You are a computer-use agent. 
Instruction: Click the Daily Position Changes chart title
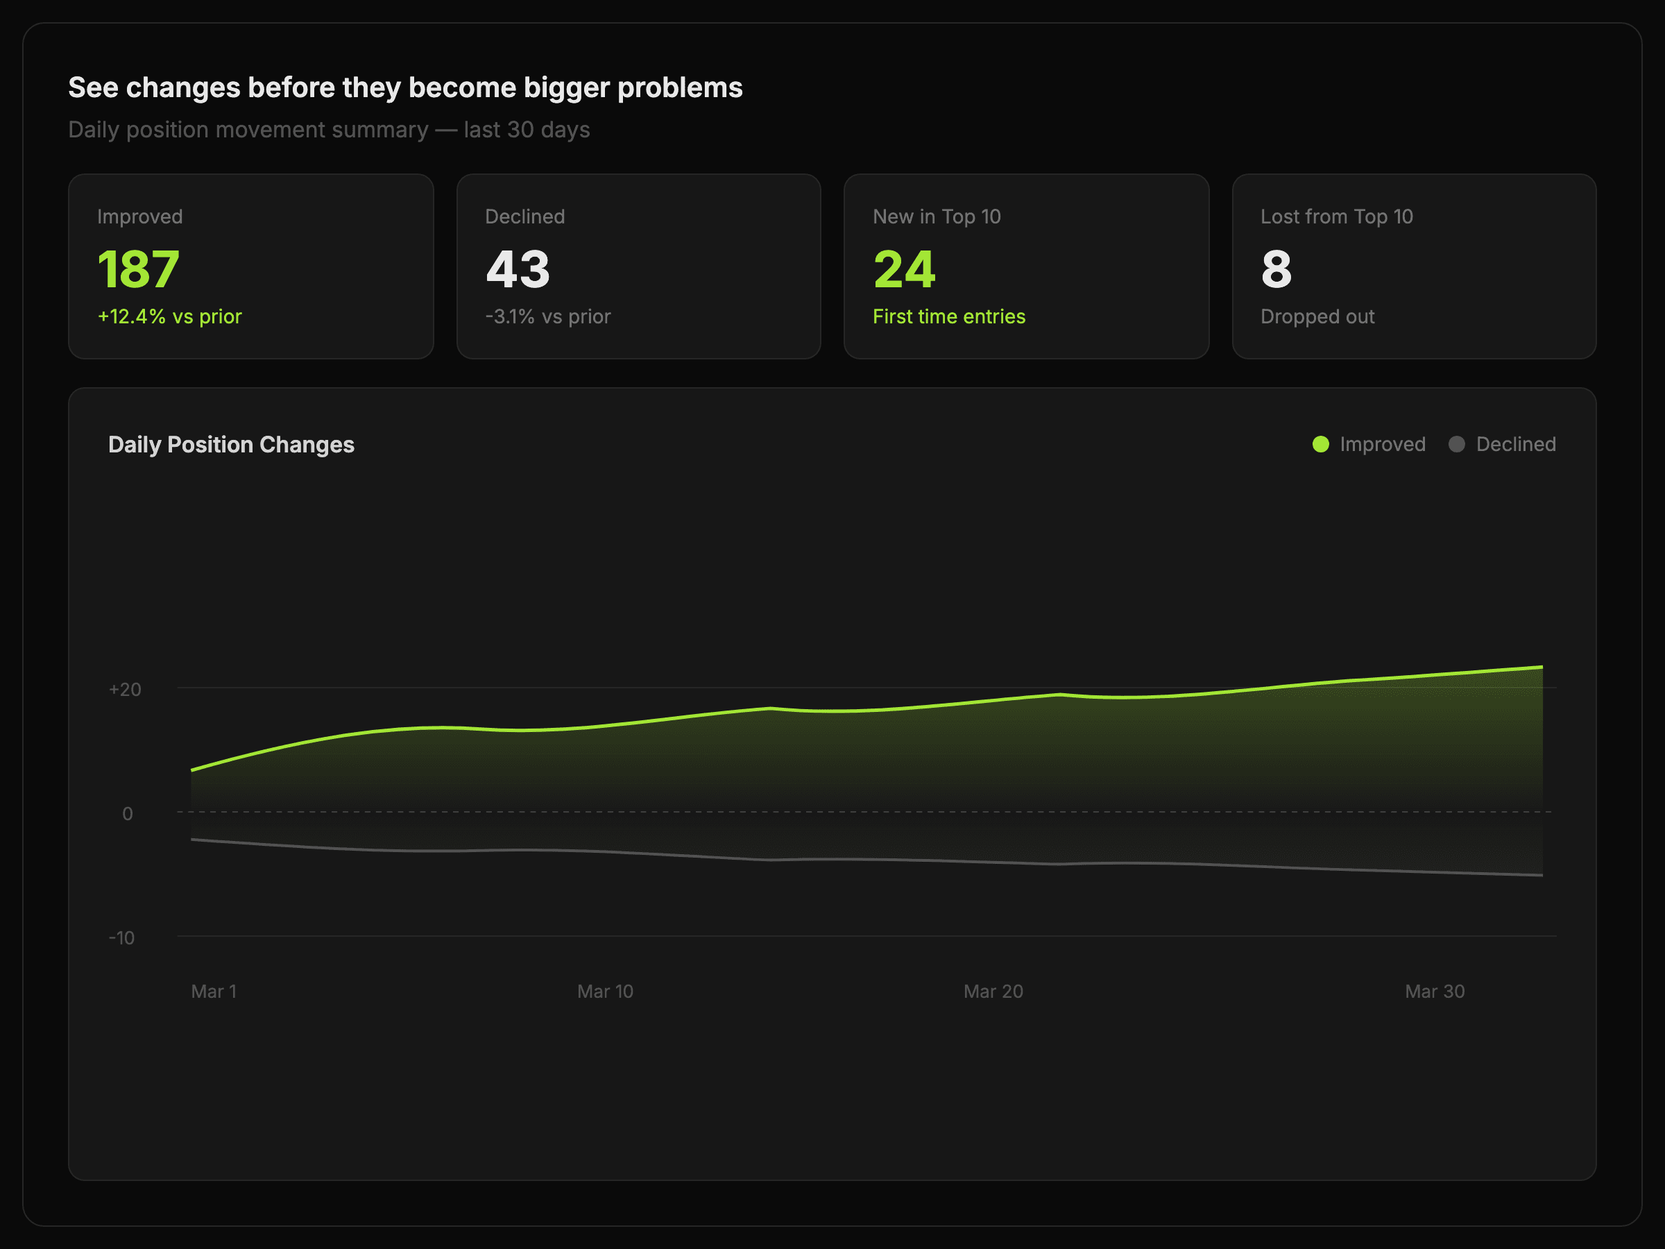click(x=231, y=445)
